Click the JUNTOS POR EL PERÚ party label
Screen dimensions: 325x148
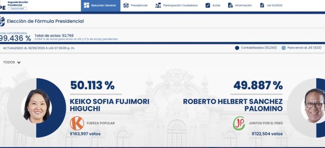tap(266, 123)
